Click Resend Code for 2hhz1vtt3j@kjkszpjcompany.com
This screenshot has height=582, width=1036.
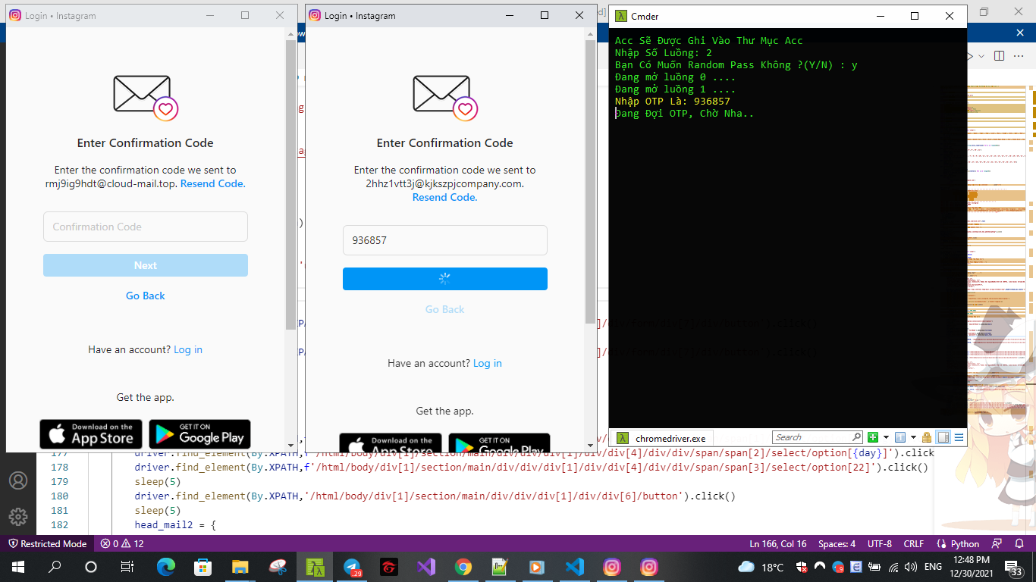click(444, 197)
